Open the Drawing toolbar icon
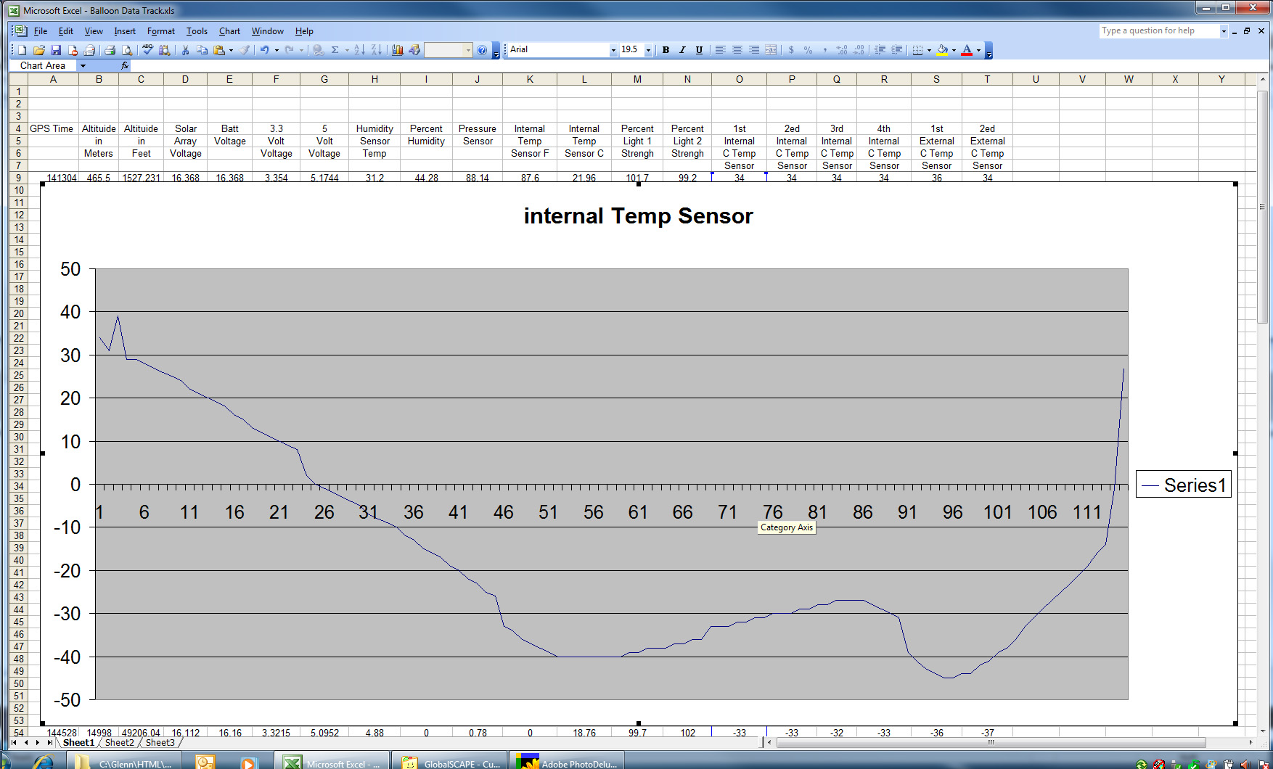This screenshot has width=1273, height=769. 414,50
